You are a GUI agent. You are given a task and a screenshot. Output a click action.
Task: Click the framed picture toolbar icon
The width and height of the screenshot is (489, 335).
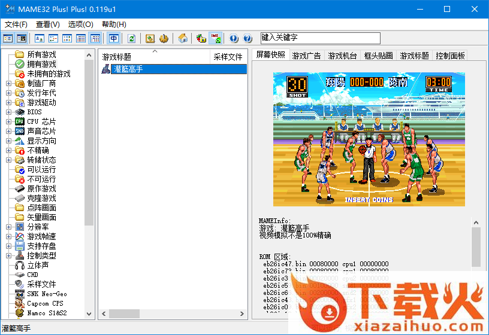pos(150,39)
